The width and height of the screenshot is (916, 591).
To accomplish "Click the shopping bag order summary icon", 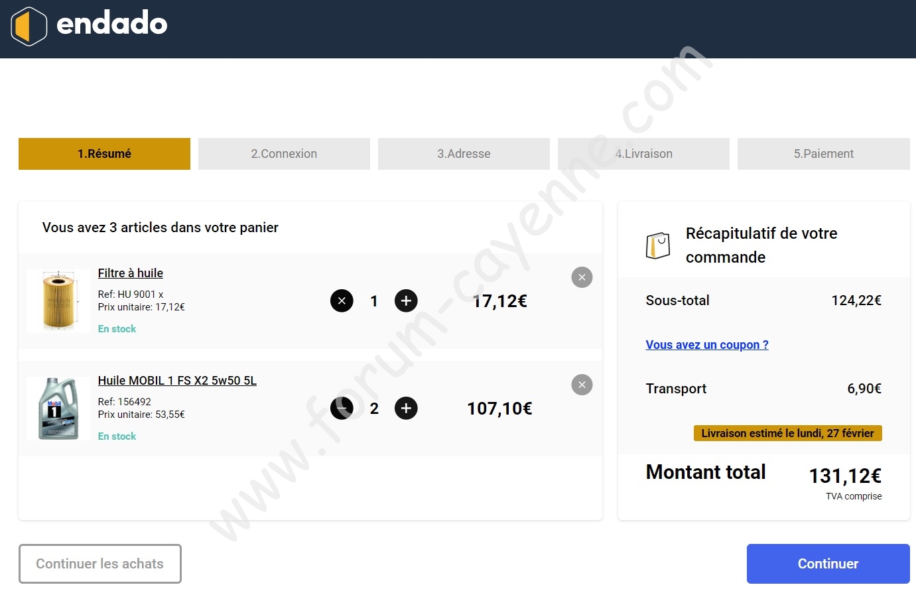I will [x=658, y=245].
